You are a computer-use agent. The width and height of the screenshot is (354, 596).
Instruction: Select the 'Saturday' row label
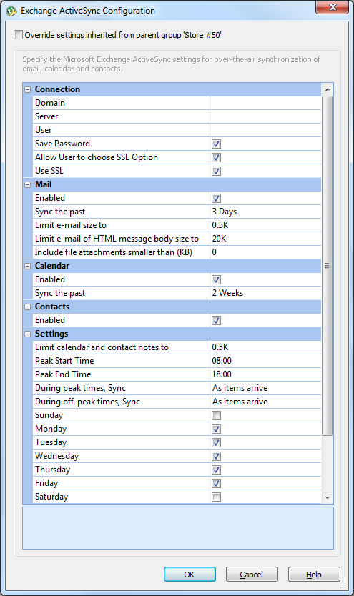point(51,497)
